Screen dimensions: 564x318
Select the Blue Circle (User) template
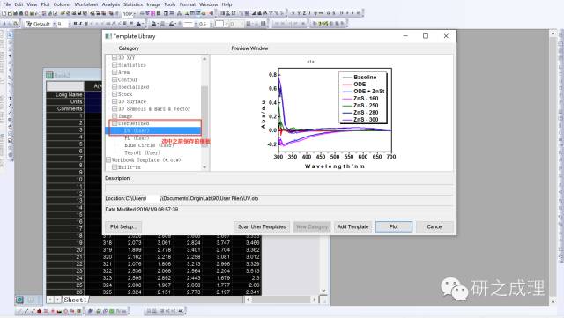(149, 145)
